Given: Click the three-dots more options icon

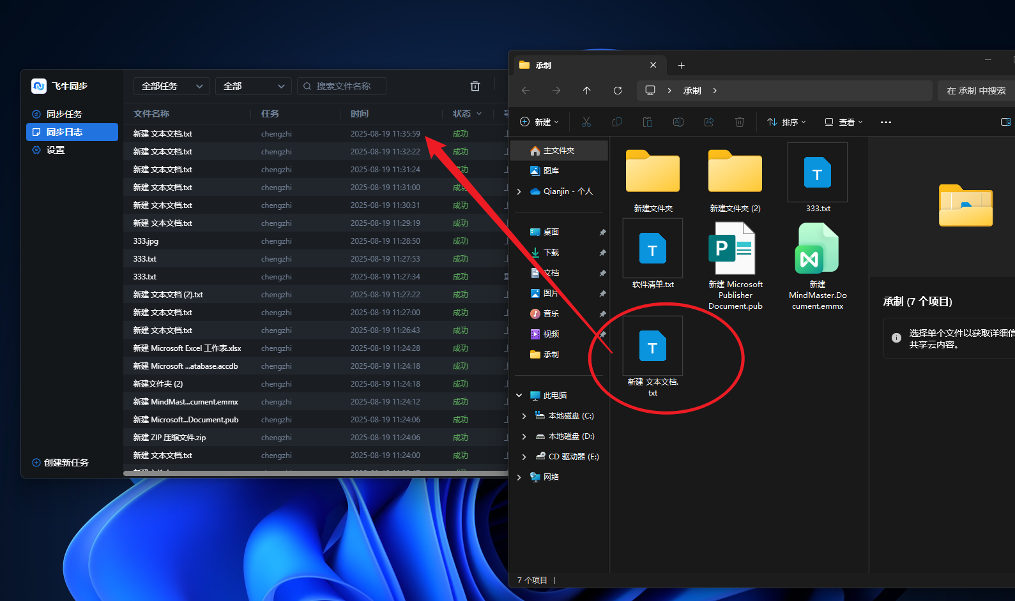Looking at the screenshot, I should [x=885, y=122].
